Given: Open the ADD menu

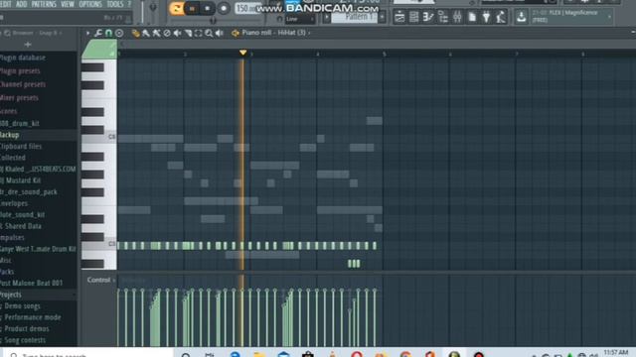Looking at the screenshot, I should click(21, 4).
